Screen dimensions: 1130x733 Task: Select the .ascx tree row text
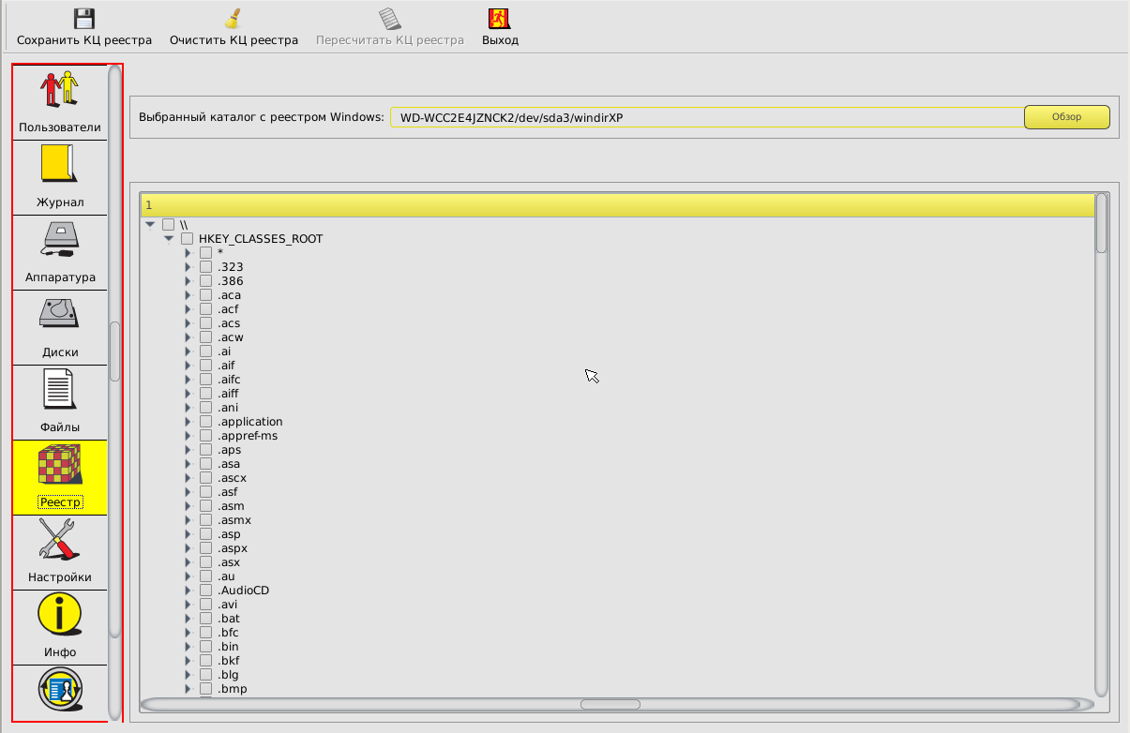coord(232,478)
